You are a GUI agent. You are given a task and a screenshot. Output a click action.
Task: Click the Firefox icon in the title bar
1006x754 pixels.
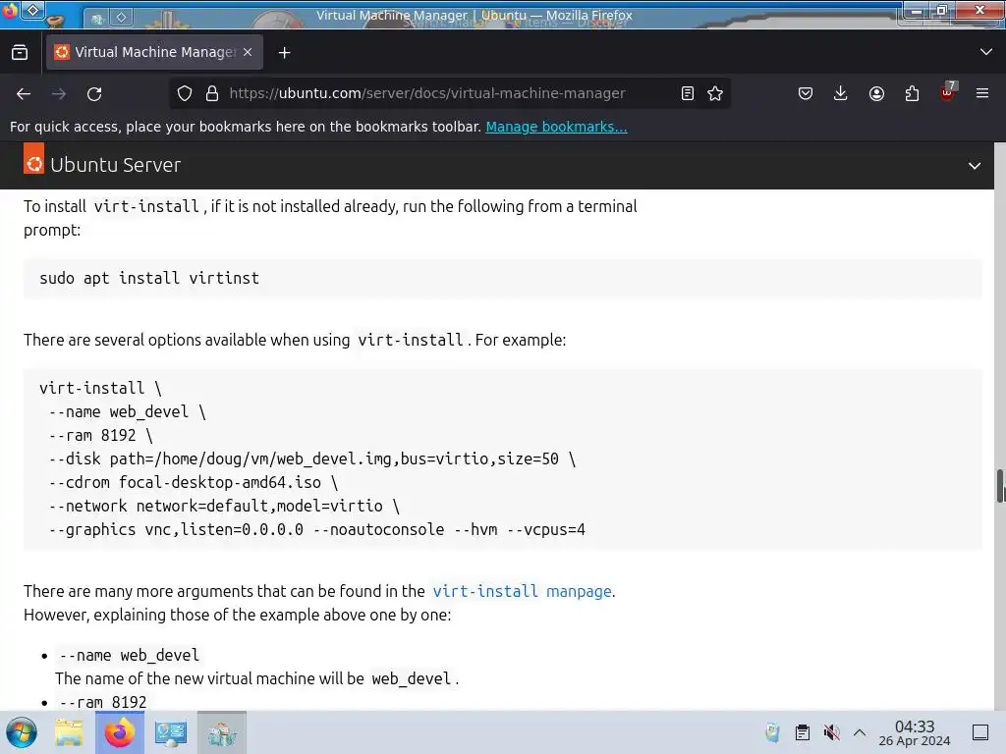(x=10, y=11)
